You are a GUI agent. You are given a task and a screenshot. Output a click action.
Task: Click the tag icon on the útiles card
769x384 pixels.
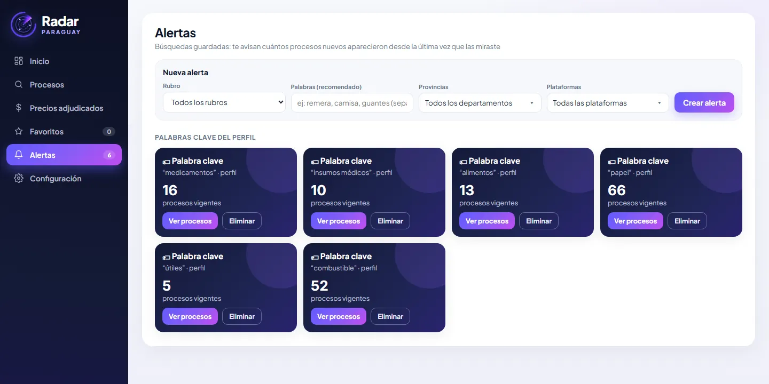point(166,257)
